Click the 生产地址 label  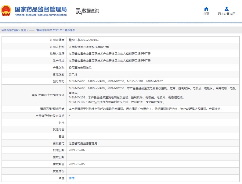click(x=59, y=61)
